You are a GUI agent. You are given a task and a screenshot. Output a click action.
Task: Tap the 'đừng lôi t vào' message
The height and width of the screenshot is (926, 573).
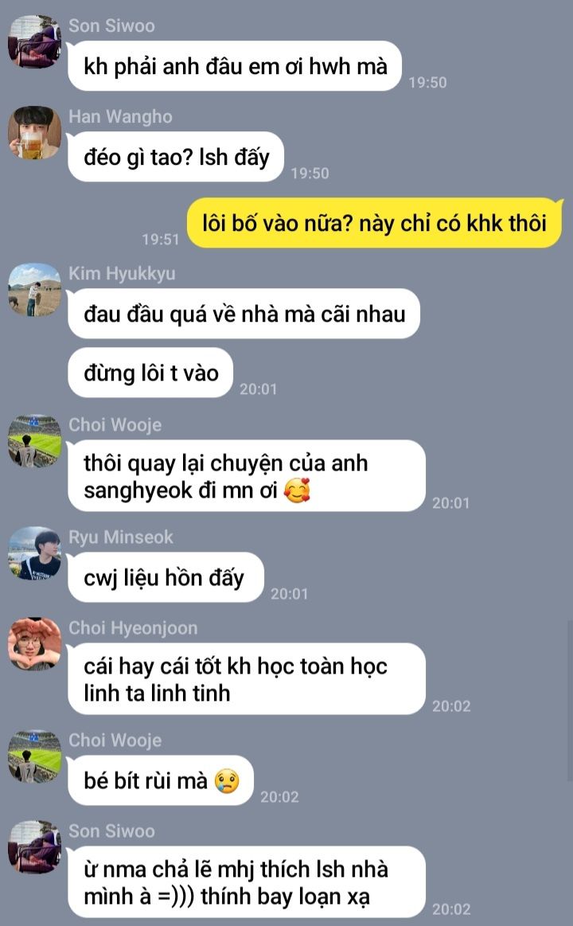click(150, 373)
